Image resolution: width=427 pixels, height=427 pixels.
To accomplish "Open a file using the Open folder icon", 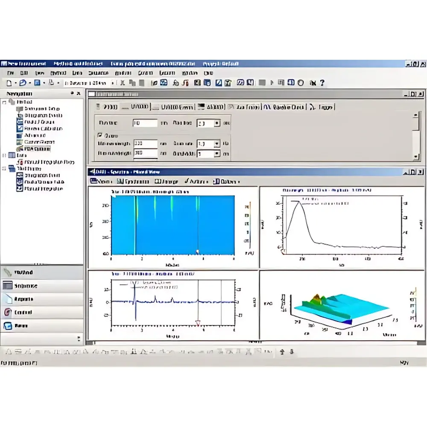I will pos(22,83).
